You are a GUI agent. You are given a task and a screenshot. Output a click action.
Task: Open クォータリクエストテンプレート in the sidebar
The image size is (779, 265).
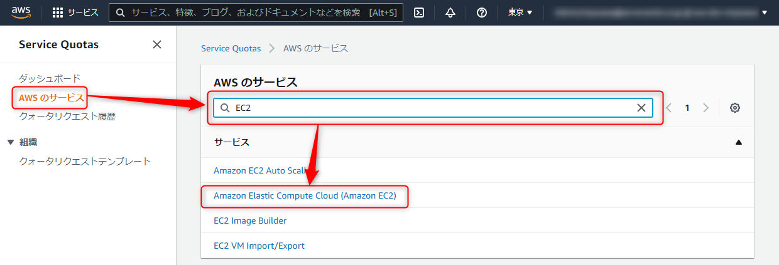(85, 161)
